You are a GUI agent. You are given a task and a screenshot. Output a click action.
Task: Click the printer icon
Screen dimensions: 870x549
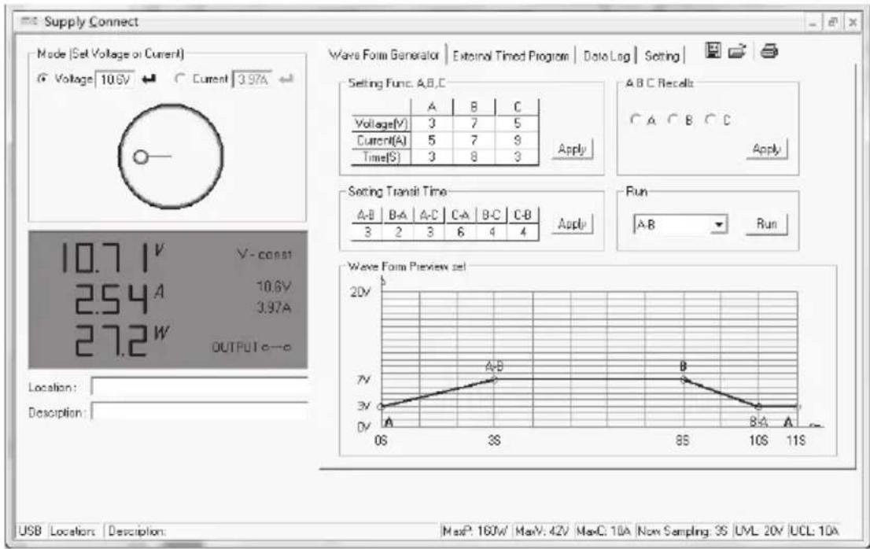(769, 51)
